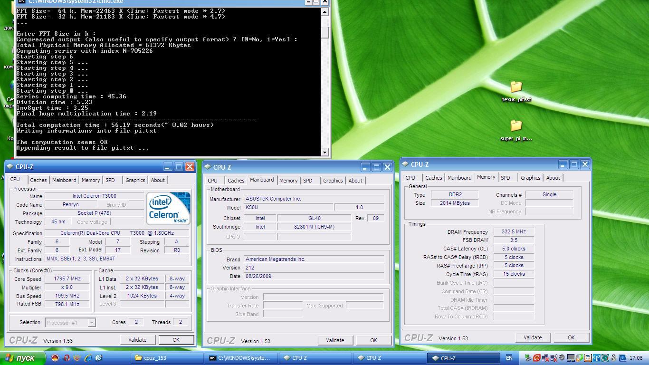This screenshot has height=365, width=649.
Task: Click the Channels # Single field
Action: pyautogui.click(x=549, y=194)
